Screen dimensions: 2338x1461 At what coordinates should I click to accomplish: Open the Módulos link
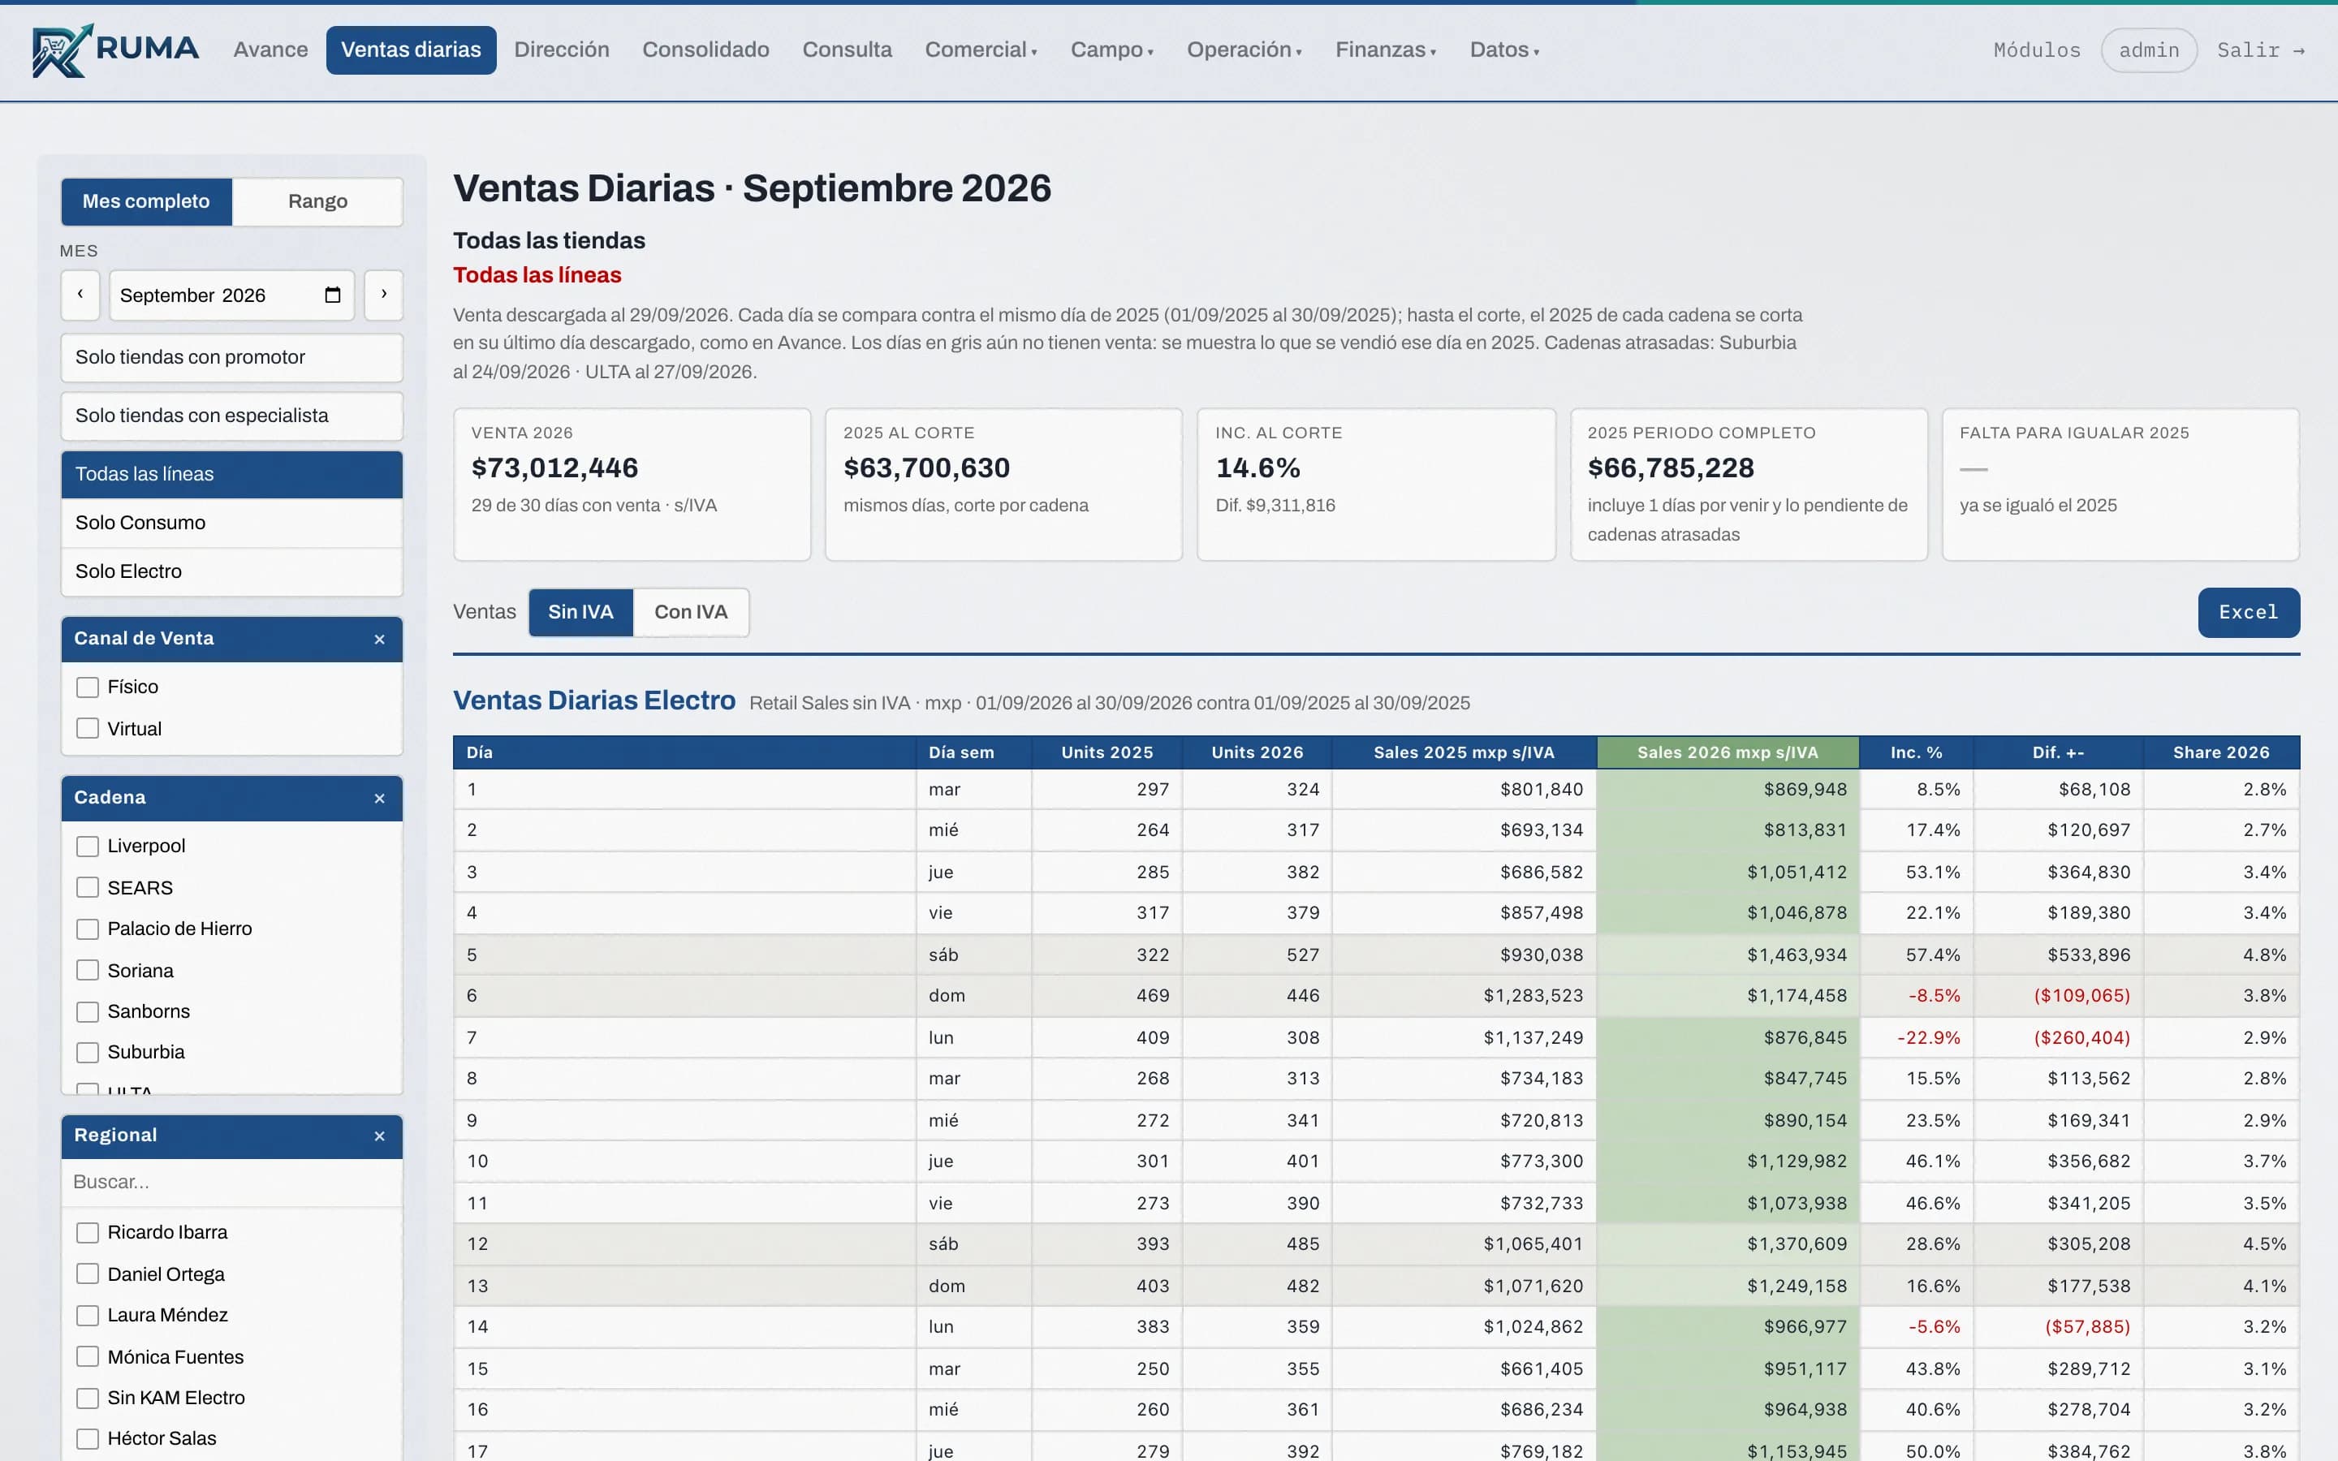pyautogui.click(x=2037, y=50)
